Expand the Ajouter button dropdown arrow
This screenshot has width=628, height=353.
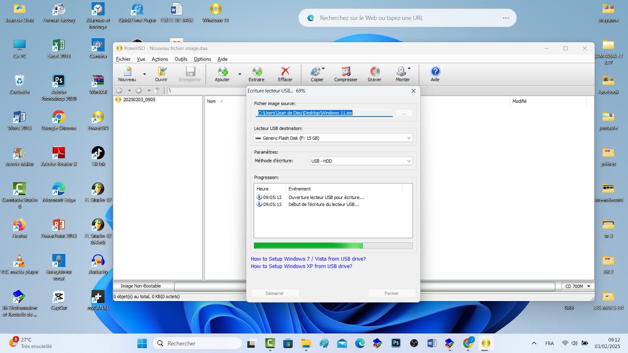tap(239, 74)
